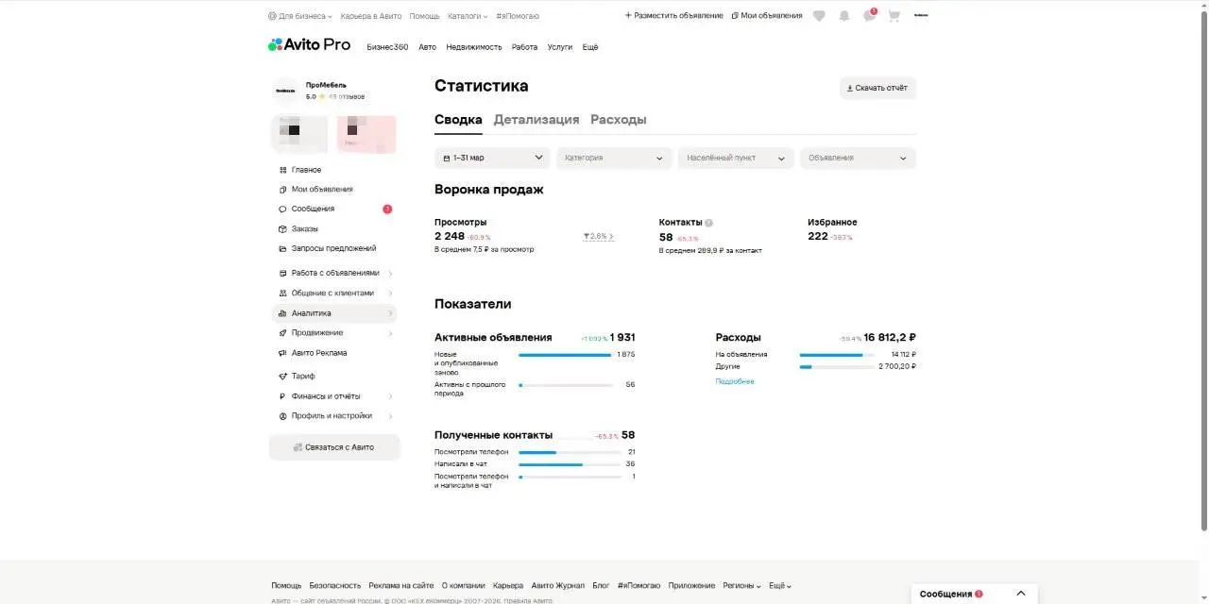This screenshot has height=604, width=1209.
Task: Expand the footer Регионы dropdown
Action: tap(741, 586)
